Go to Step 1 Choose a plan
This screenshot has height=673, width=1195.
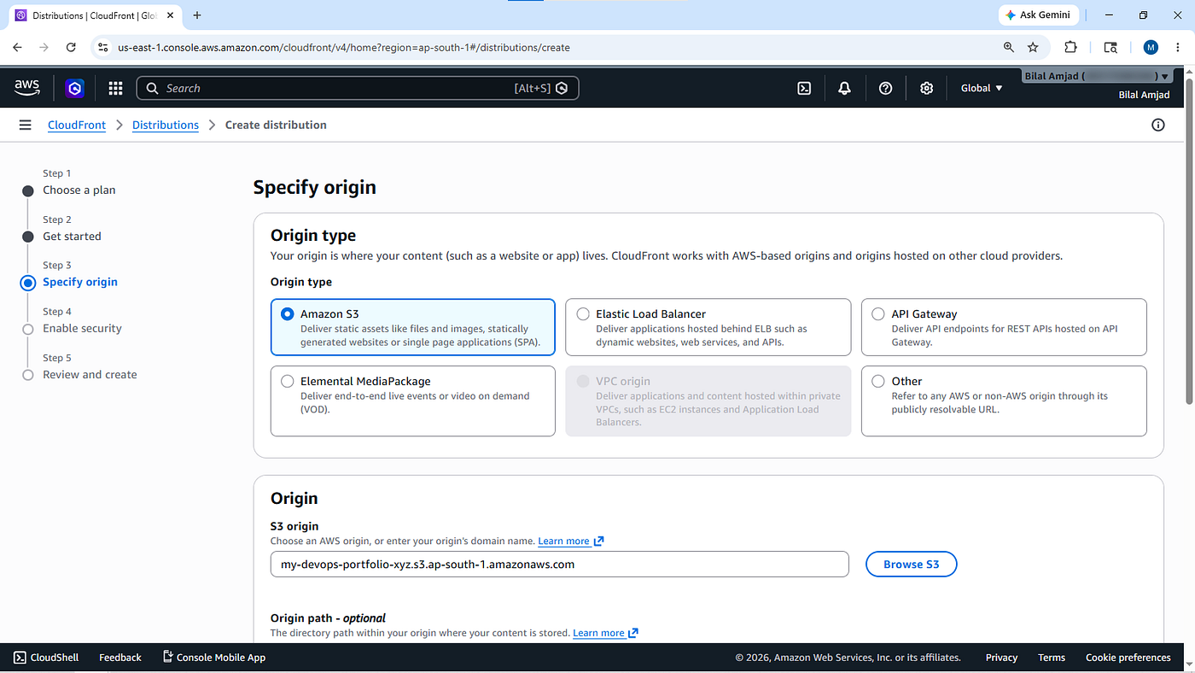point(79,190)
